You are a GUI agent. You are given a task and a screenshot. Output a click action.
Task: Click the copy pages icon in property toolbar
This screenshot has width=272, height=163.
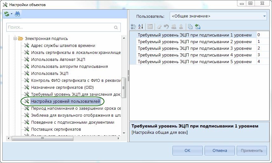[190, 27]
